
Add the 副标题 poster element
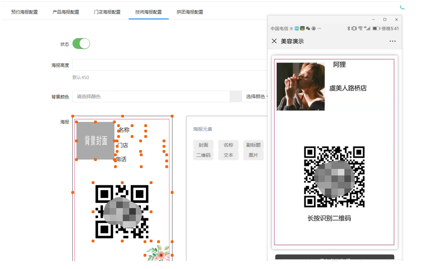(x=253, y=145)
